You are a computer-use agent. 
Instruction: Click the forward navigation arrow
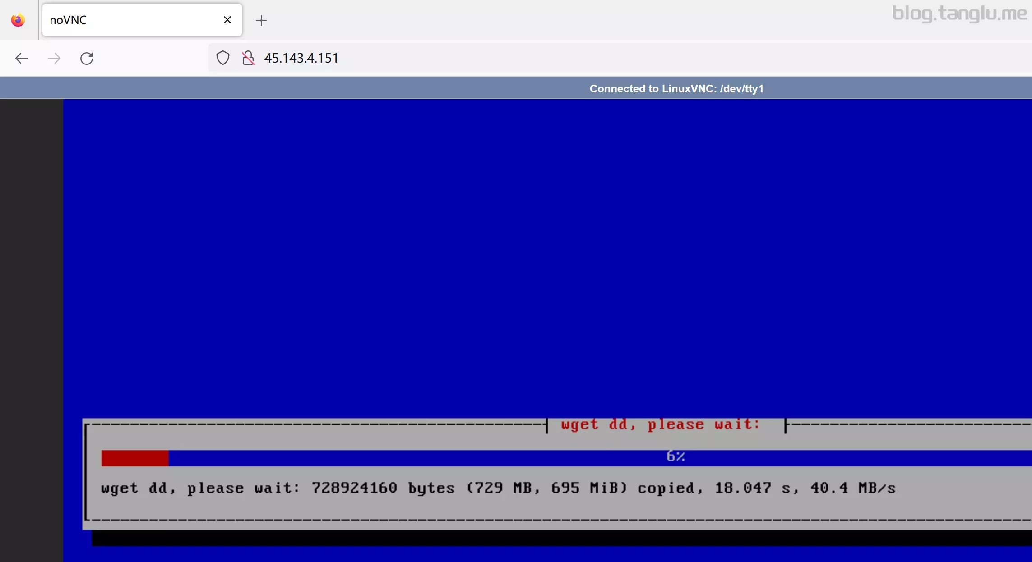(x=54, y=58)
